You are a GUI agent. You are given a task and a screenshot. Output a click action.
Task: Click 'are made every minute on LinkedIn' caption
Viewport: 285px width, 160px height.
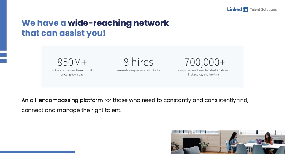138,70
